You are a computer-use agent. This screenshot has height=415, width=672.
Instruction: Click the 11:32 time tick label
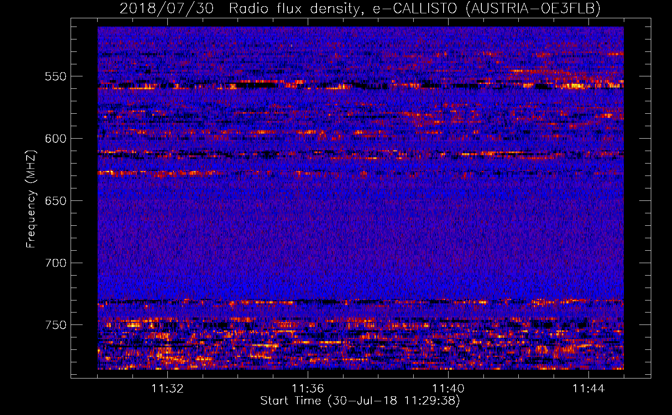[x=167, y=389]
